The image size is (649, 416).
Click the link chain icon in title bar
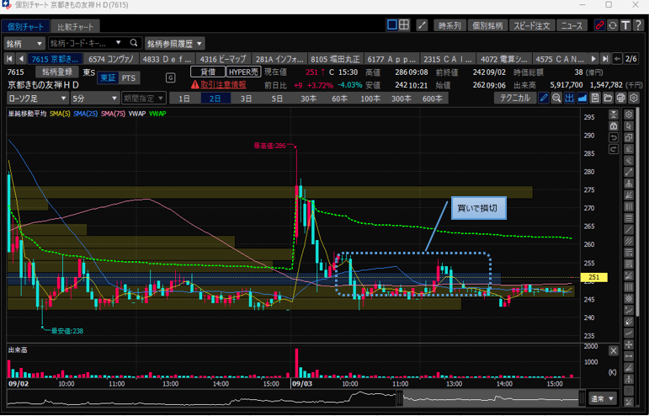click(x=599, y=26)
